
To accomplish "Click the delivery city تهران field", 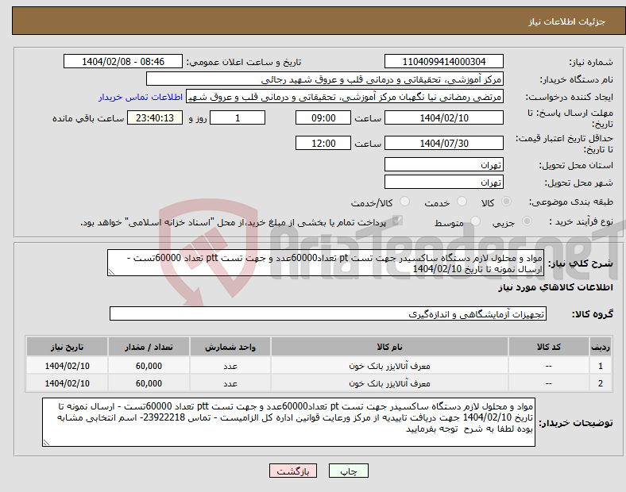I will tap(443, 183).
